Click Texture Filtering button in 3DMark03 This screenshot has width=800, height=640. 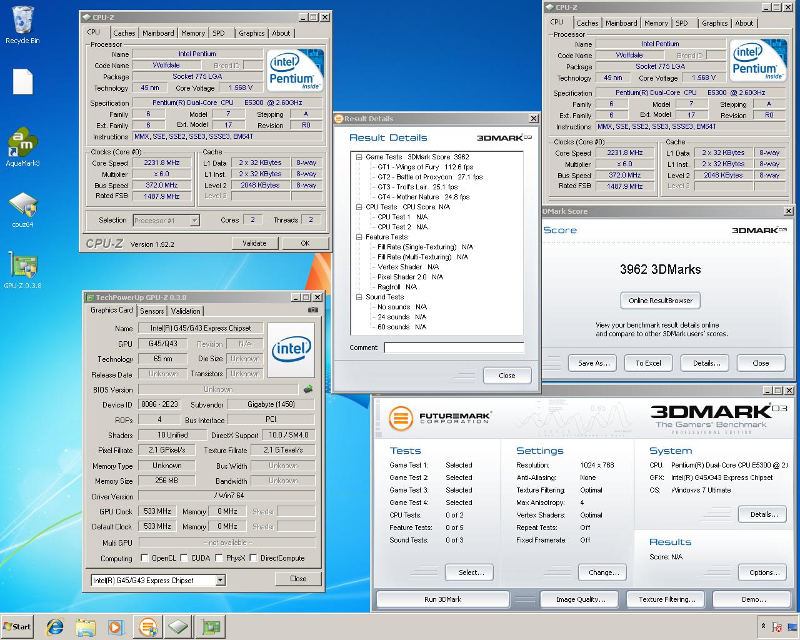(667, 599)
